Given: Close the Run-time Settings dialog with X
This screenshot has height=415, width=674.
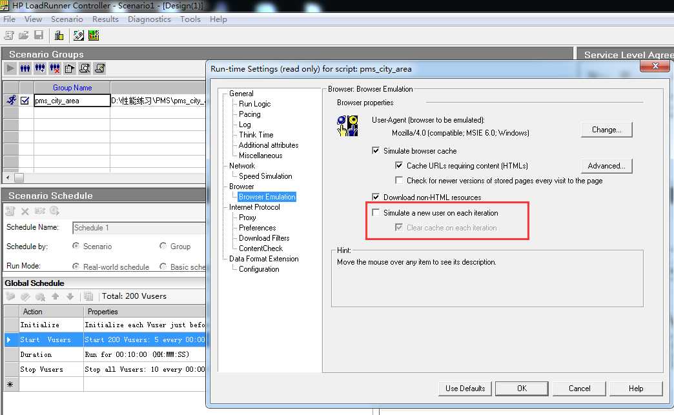Looking at the screenshot, I should click(x=655, y=66).
